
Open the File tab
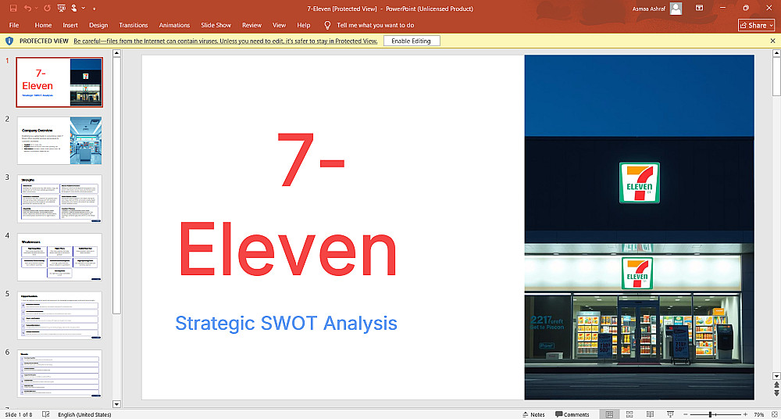coord(14,25)
